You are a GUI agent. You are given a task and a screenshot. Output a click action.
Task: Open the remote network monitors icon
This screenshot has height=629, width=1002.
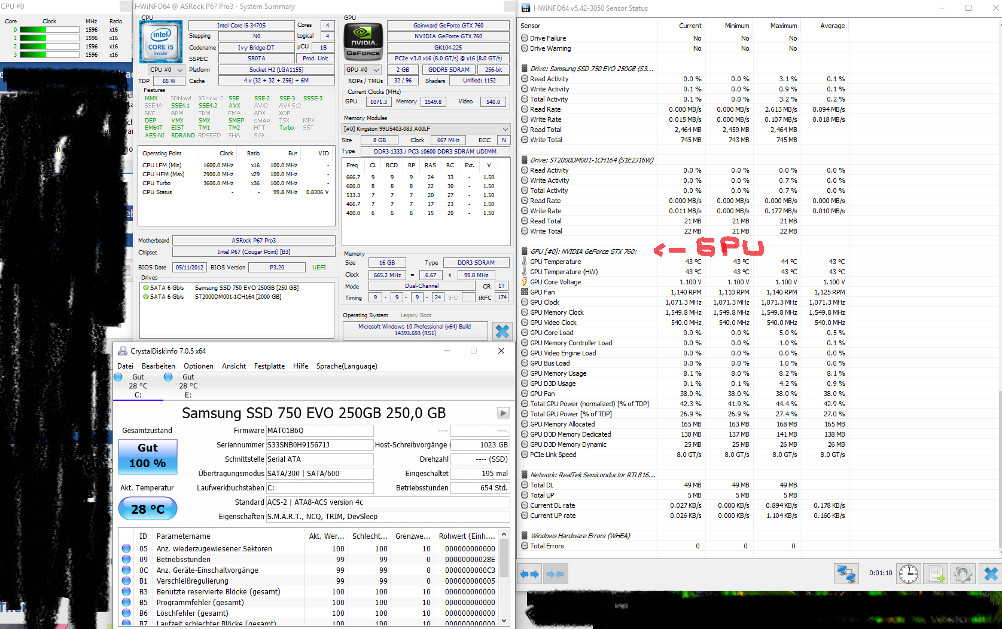click(x=846, y=573)
